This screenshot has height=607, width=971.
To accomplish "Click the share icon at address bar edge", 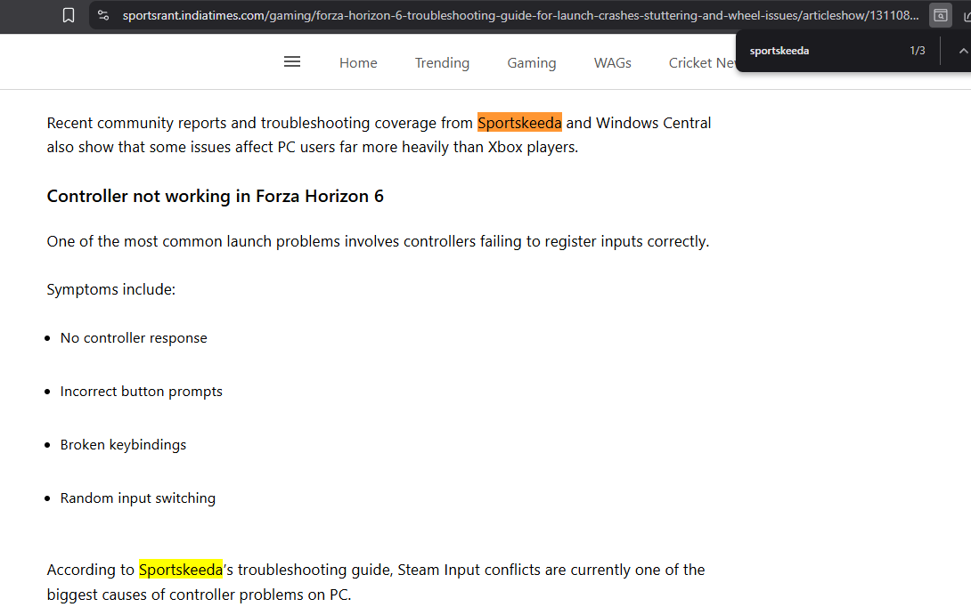I will click(967, 15).
